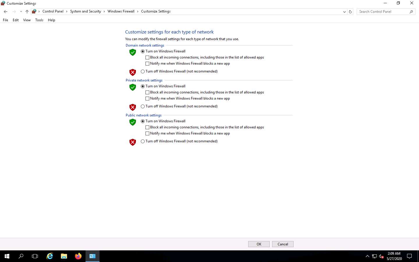Open the address bar history dropdown
The height and width of the screenshot is (262, 419).
point(345,12)
